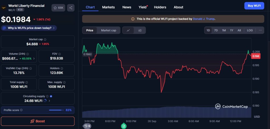This screenshot has height=129, width=270.
Task: Enable LOG scale on chart
Action: pos(250,30)
